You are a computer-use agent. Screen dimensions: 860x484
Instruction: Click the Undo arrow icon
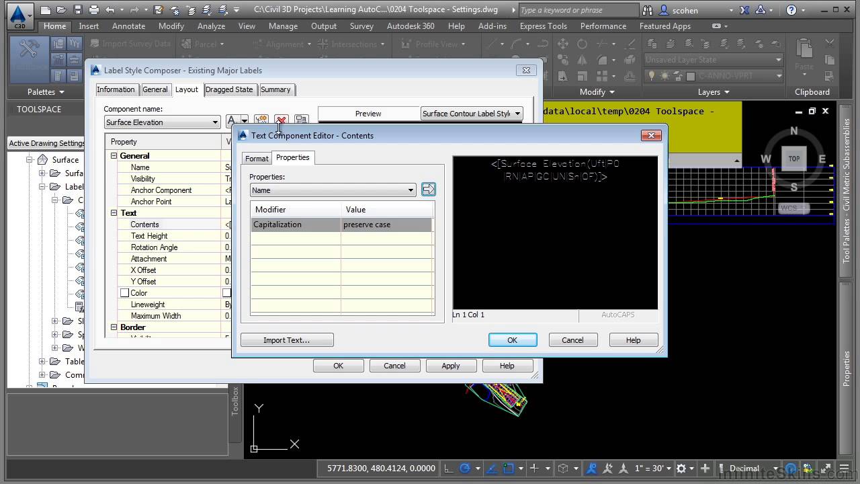pyautogui.click(x=110, y=10)
